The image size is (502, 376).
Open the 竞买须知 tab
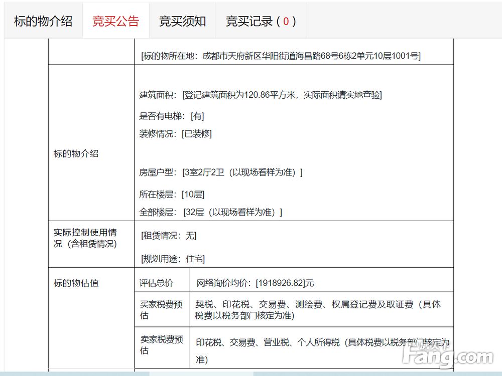click(x=183, y=22)
